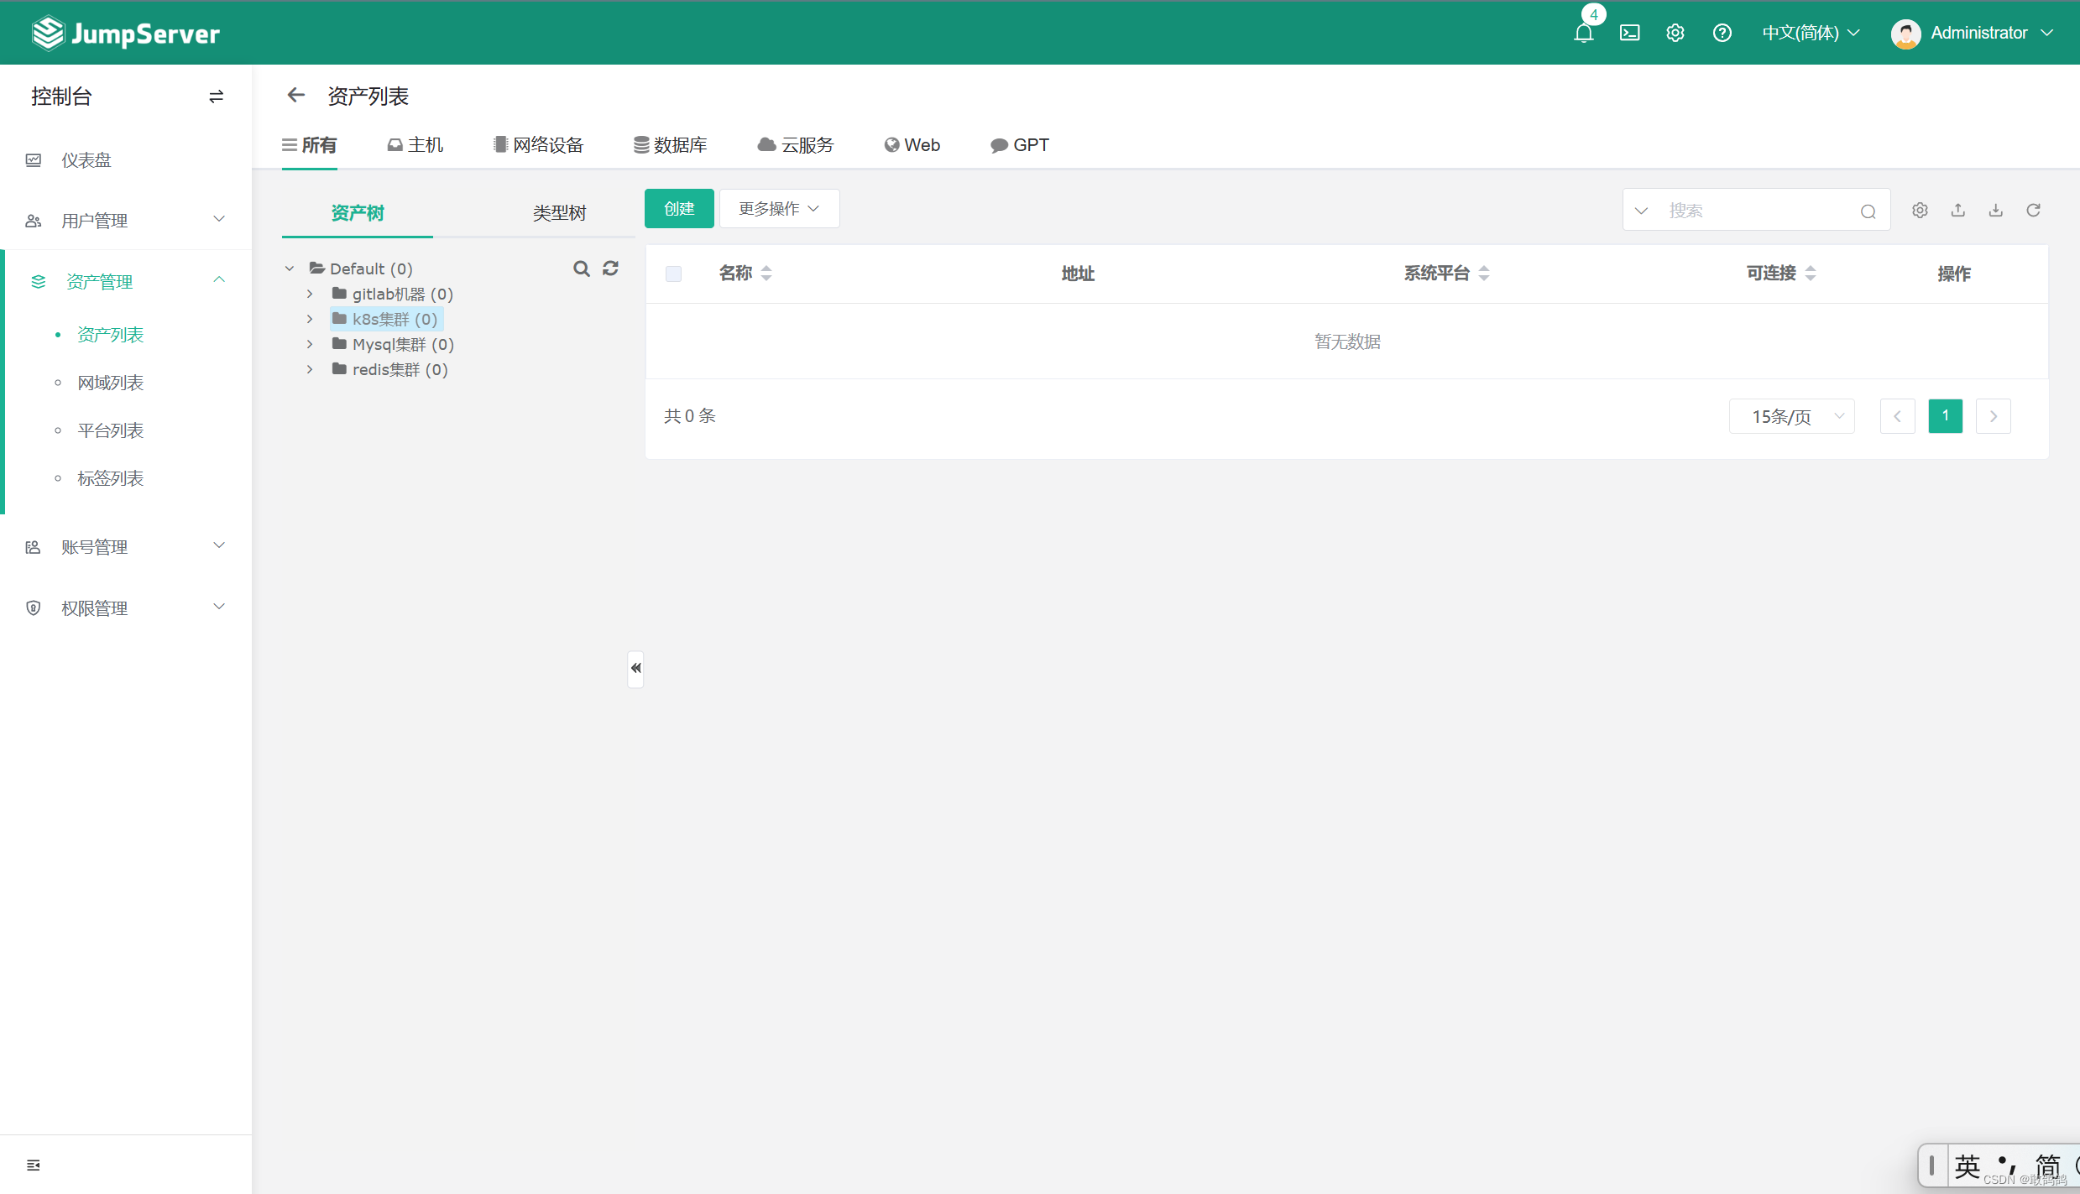The height and width of the screenshot is (1194, 2080).
Task: Click the export download icon
Action: pyautogui.click(x=1995, y=210)
